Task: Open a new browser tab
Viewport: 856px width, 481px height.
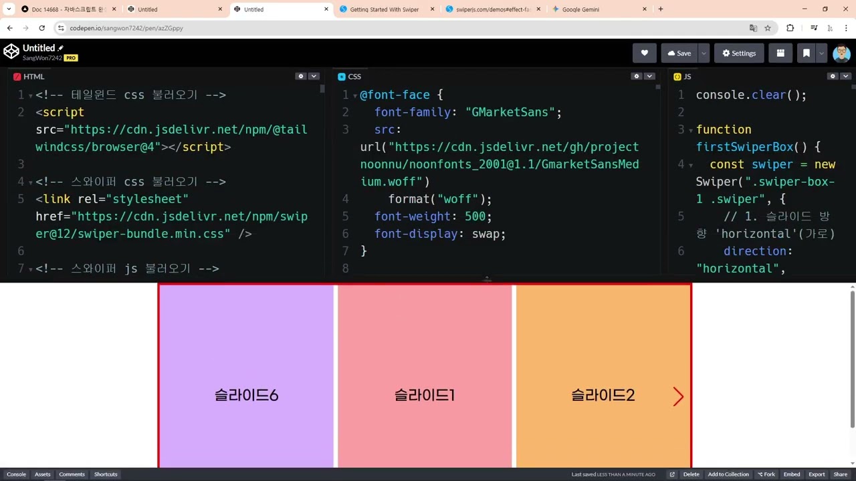Action: pyautogui.click(x=661, y=9)
